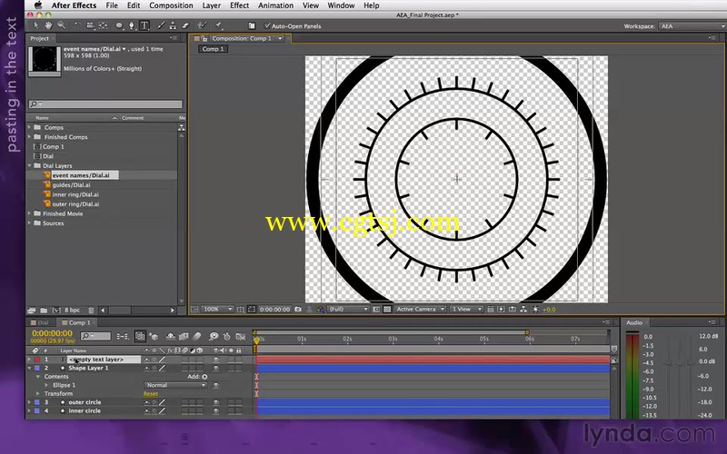Open the 1 View layout dropdown
This screenshot has width=727, height=454.
pos(466,309)
